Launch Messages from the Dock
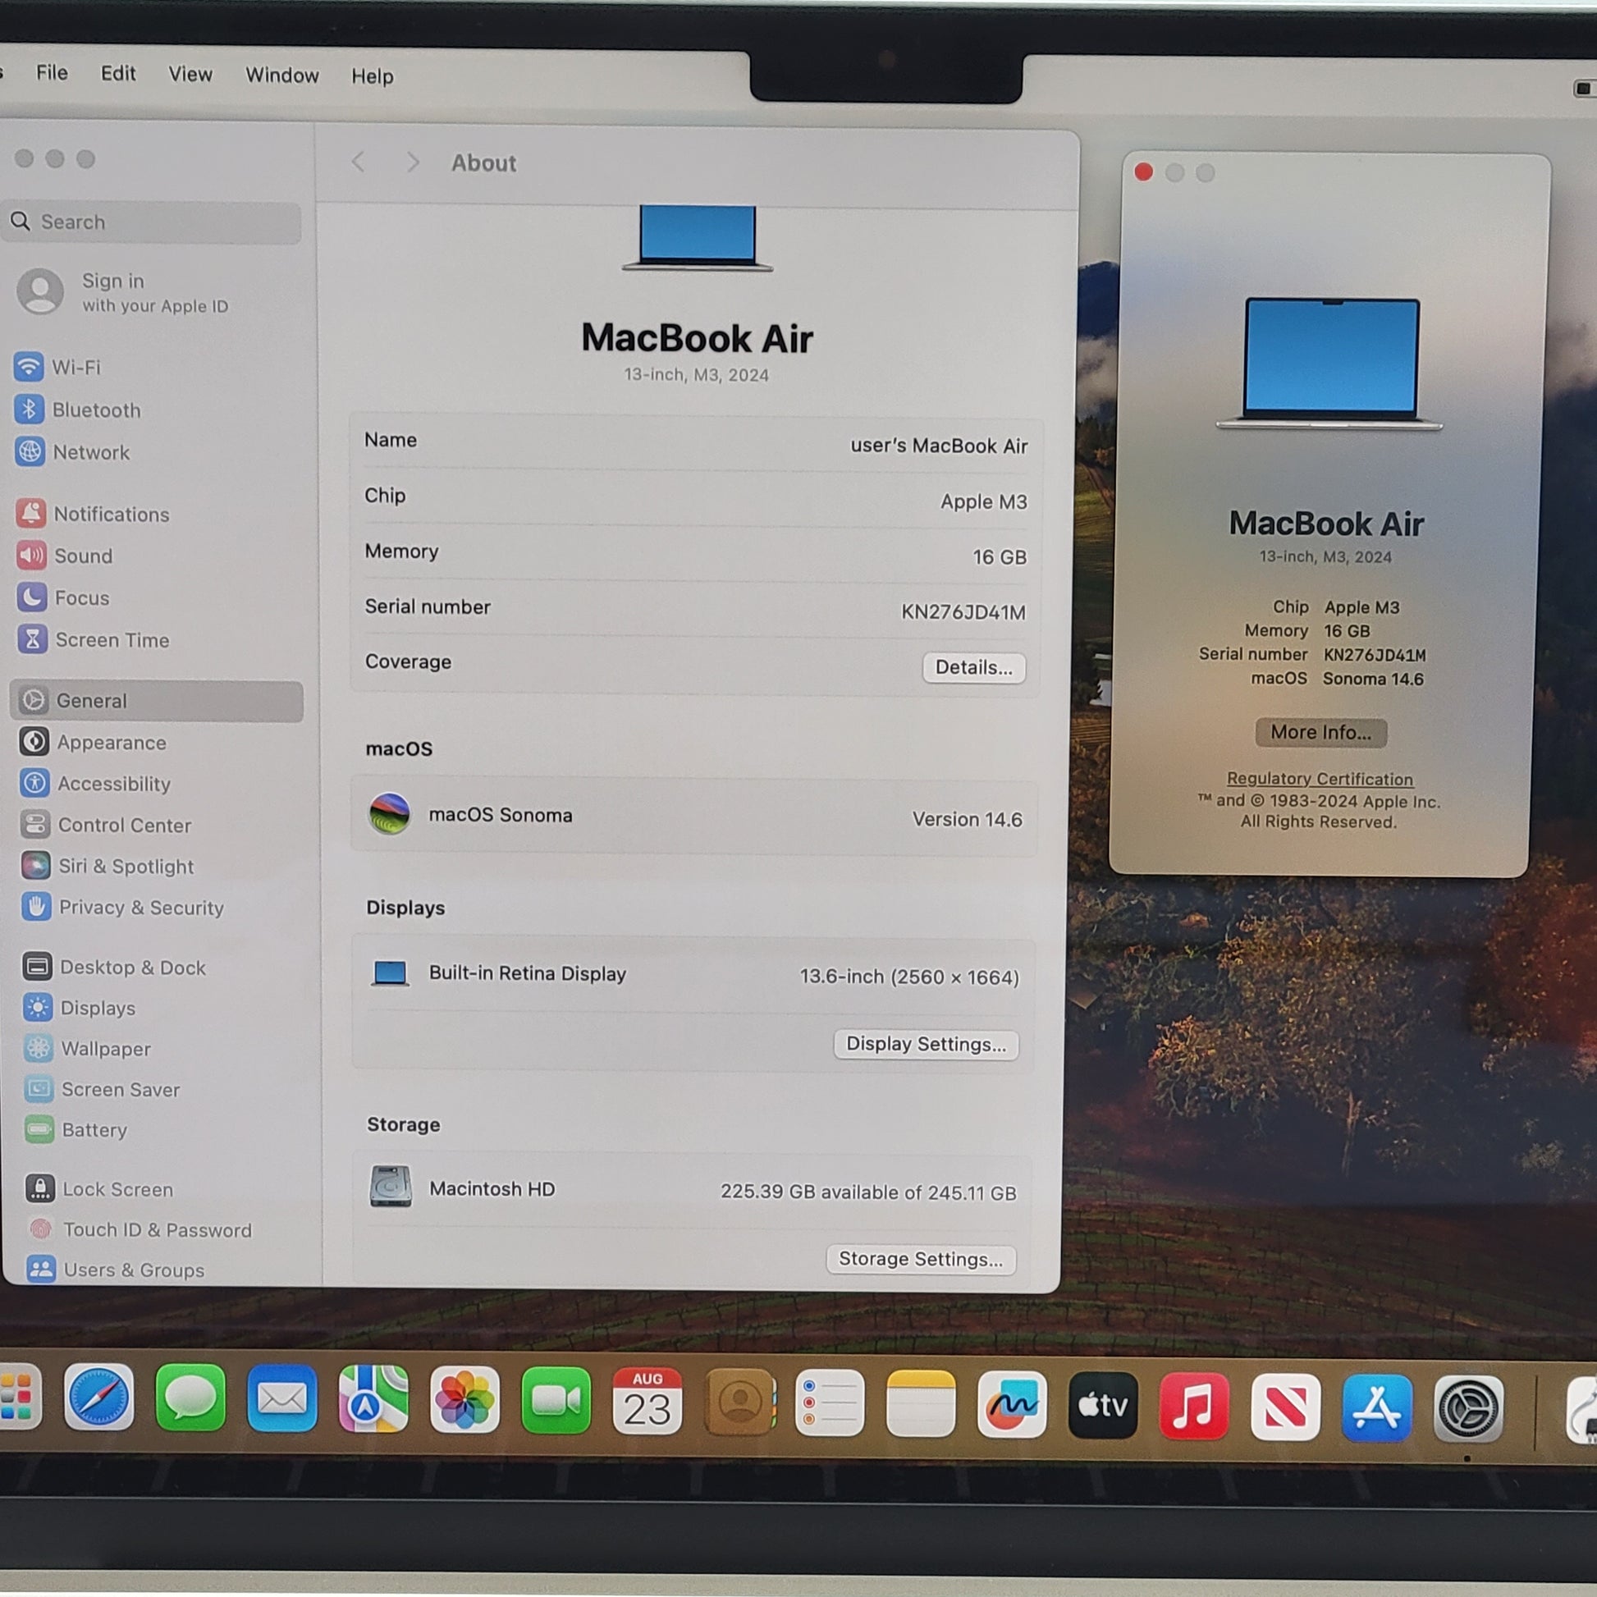The height and width of the screenshot is (1597, 1597). click(x=190, y=1398)
